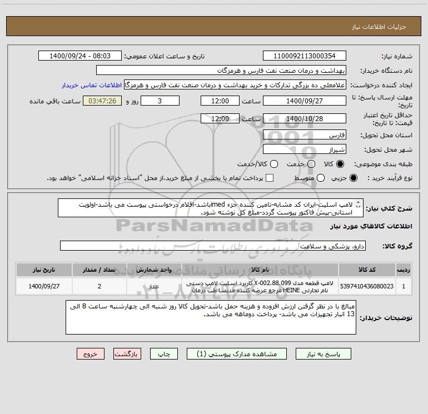Click the response deadline date 1400/09/27 field
The height and width of the screenshot is (414, 428).
tap(305, 101)
